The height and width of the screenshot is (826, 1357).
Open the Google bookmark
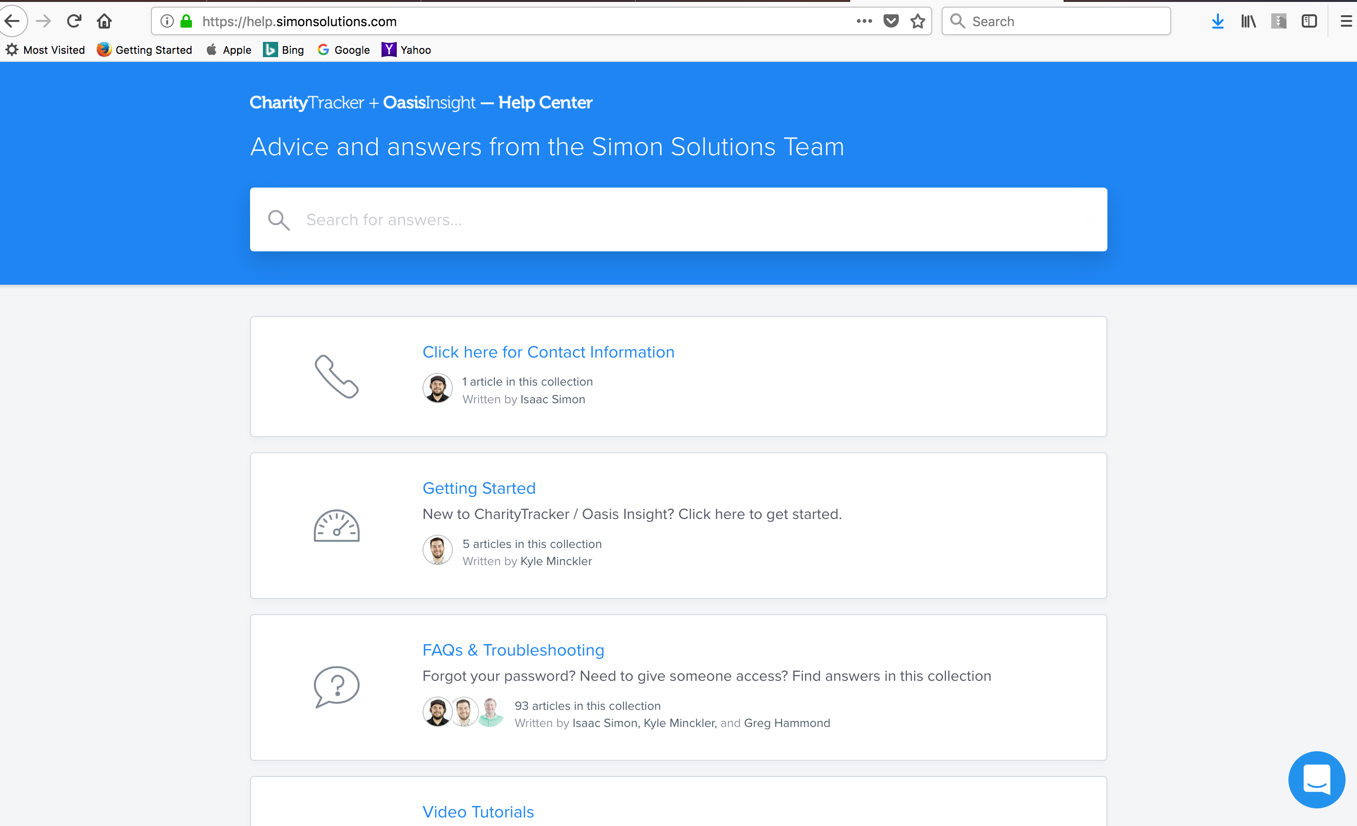point(344,50)
